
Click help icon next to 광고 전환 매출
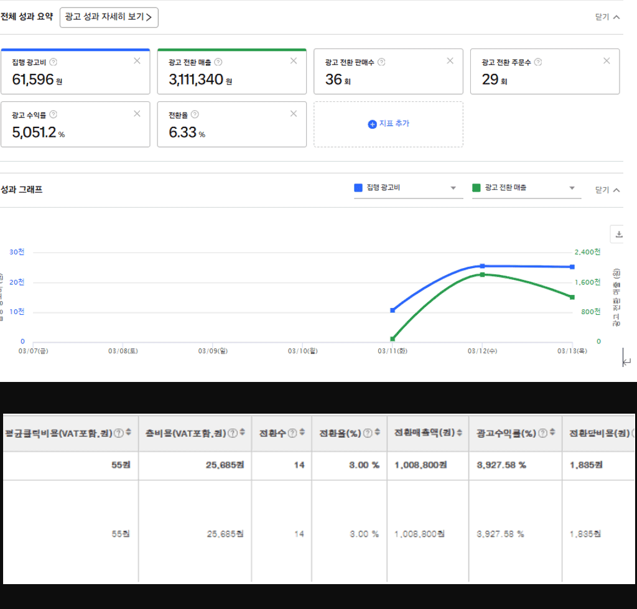coord(218,62)
